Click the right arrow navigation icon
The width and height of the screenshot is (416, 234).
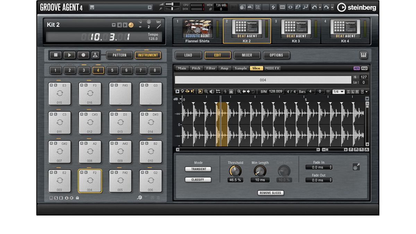(x=248, y=92)
